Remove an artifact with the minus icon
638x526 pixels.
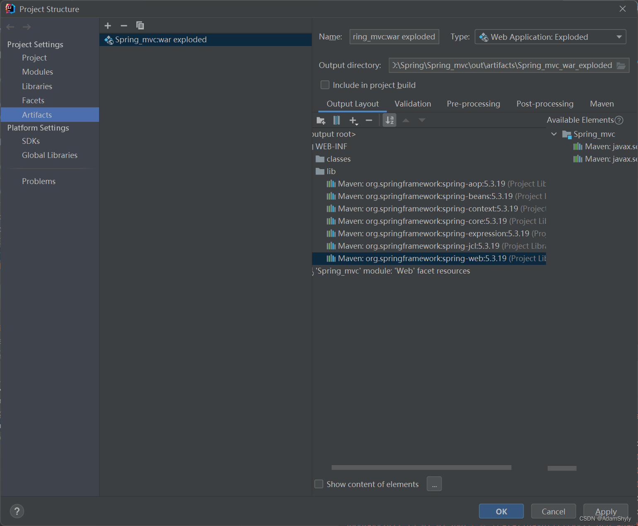click(124, 25)
